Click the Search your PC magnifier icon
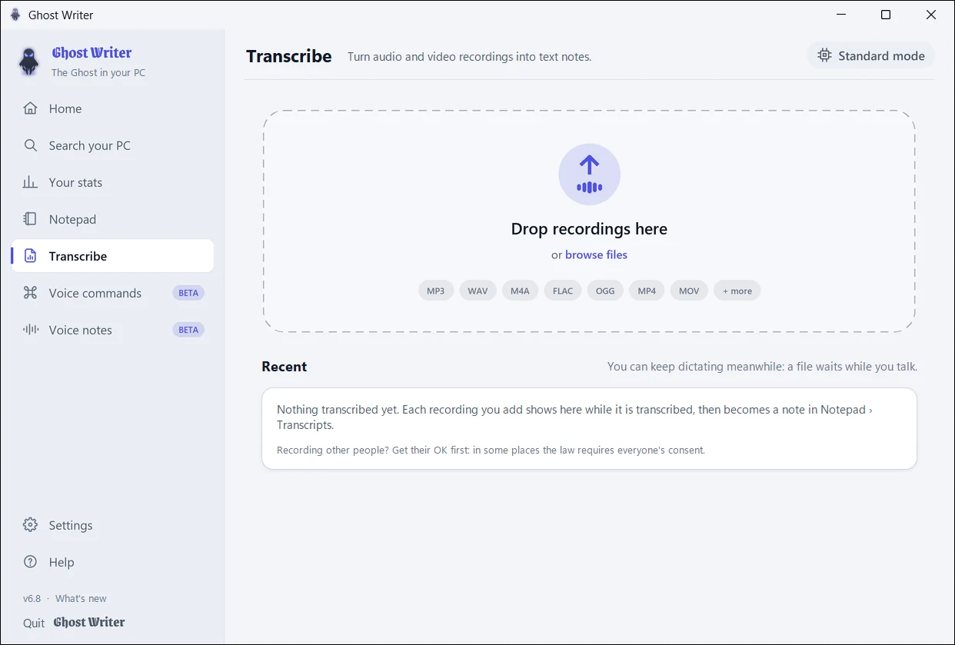This screenshot has height=645, width=955. click(30, 145)
